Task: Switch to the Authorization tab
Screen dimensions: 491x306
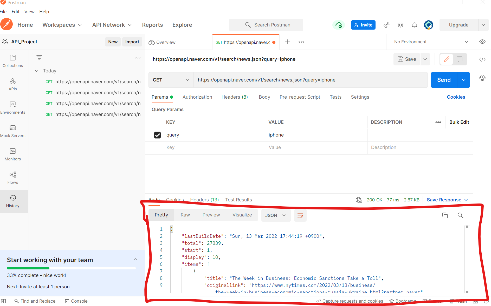Action: [x=197, y=97]
